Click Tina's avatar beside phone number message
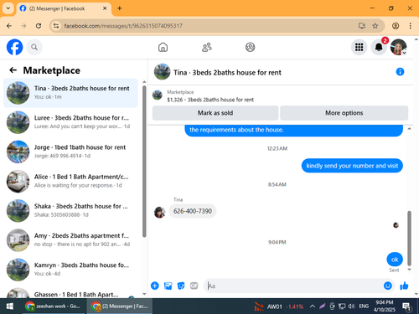 pyautogui.click(x=159, y=213)
